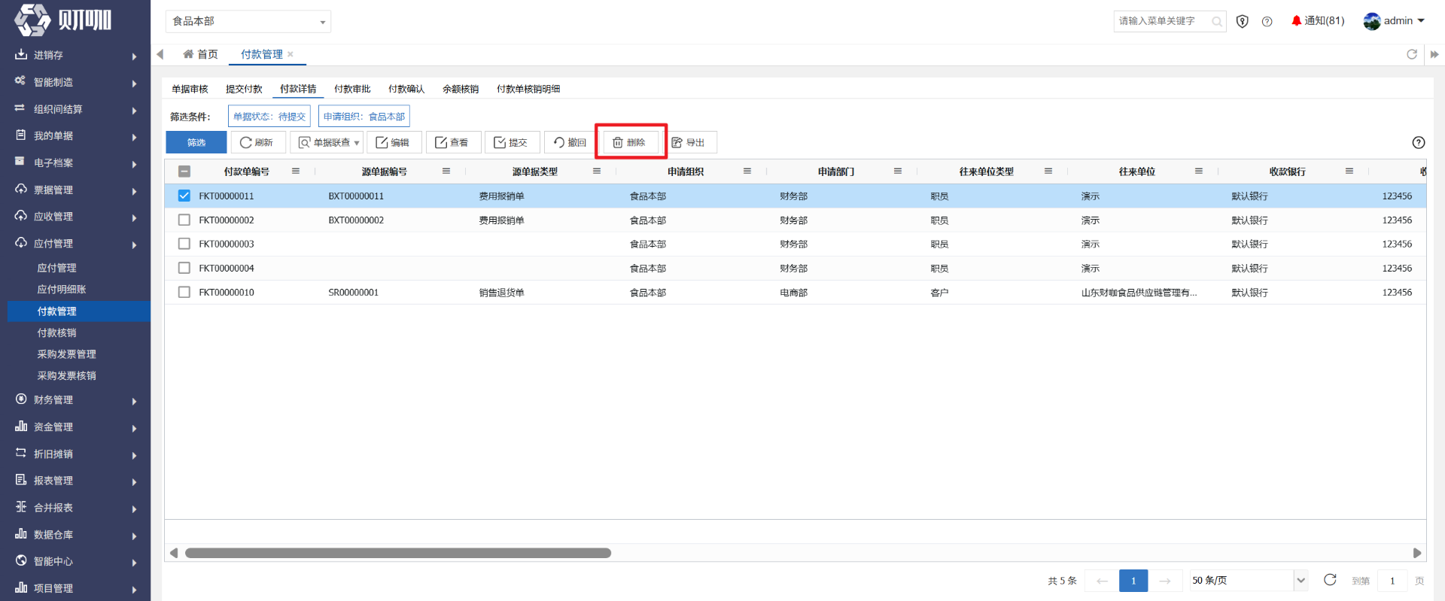The height and width of the screenshot is (601, 1445).
Task: Click the 提交 button
Action: click(x=513, y=142)
